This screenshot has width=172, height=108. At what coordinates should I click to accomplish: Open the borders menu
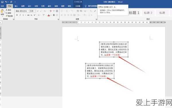tap(90, 15)
